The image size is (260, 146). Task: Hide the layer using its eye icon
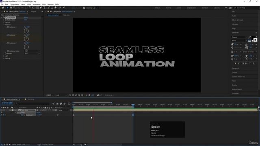click(x=2, y=110)
